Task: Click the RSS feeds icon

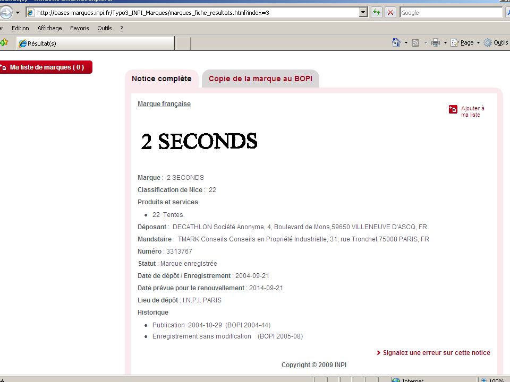Action: tap(415, 43)
